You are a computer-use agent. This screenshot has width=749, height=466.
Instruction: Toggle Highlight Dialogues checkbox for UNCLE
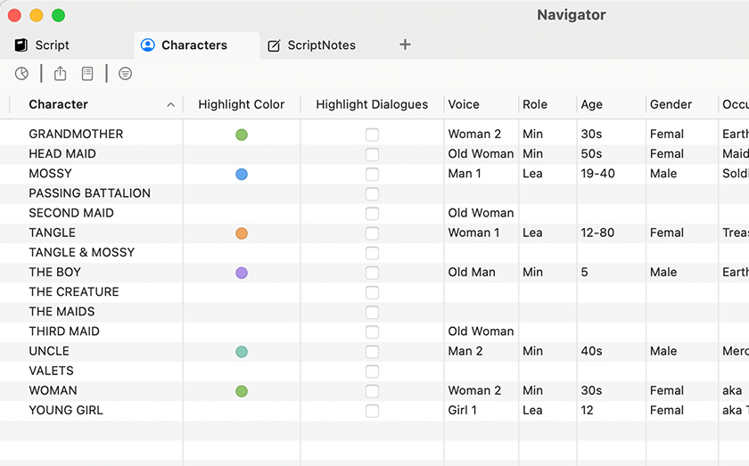click(x=372, y=352)
